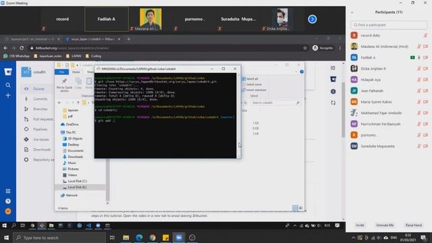The width and height of the screenshot is (432, 243).
Task: Click the Raise Hand button
Action: point(414,225)
